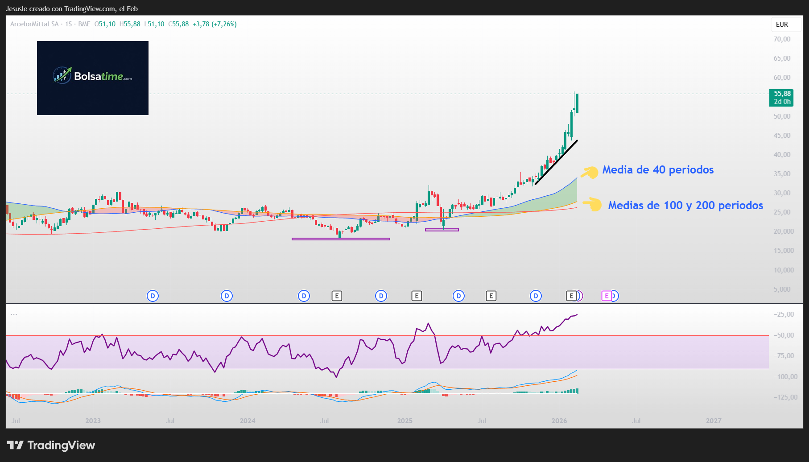
Task: Click the earnings "E" marker near January 2025
Action: (x=417, y=295)
